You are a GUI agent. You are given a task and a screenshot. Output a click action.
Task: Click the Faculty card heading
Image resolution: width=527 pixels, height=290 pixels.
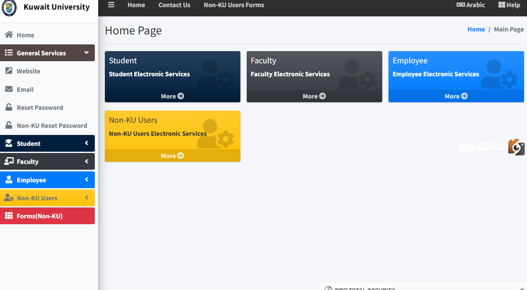(x=263, y=60)
